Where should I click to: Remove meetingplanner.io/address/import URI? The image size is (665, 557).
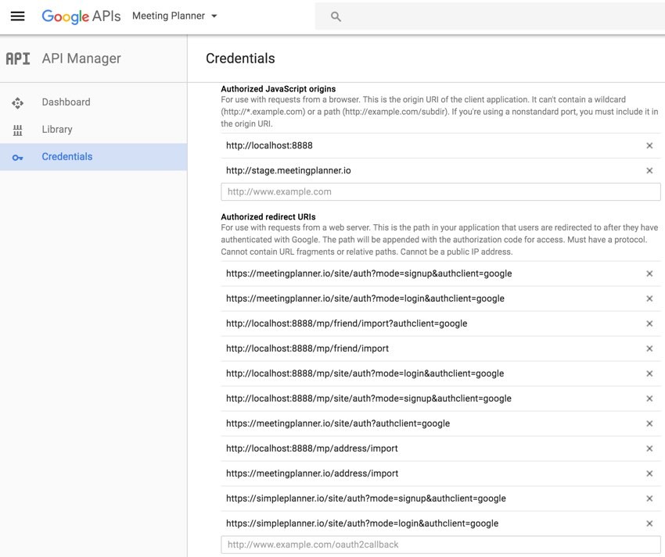click(649, 473)
